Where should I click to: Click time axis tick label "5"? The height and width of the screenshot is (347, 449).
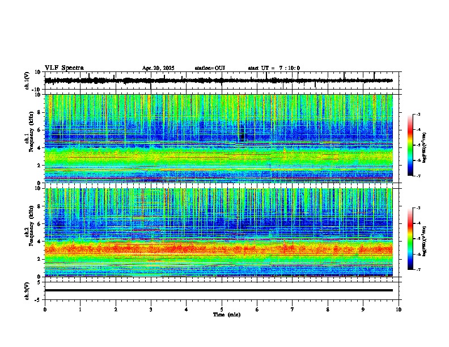point(222,310)
